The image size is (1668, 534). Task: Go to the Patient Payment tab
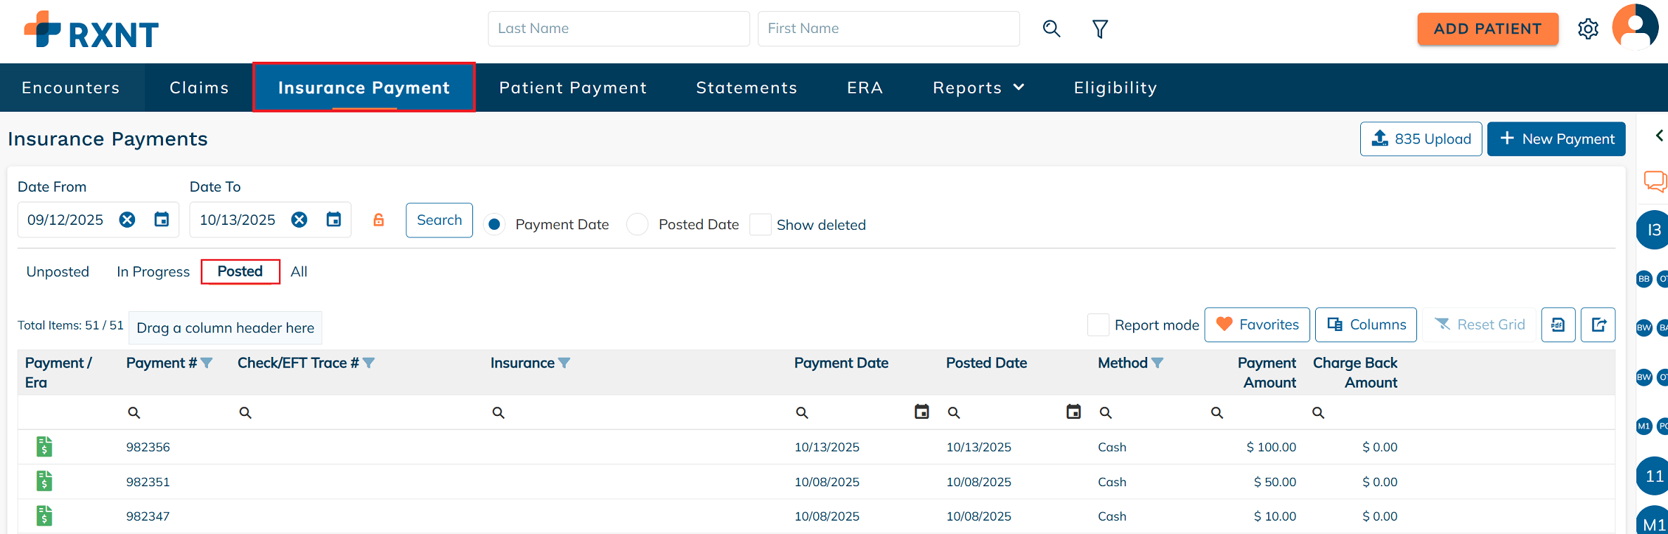573,88
